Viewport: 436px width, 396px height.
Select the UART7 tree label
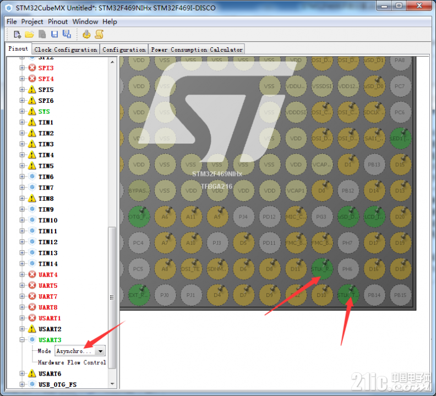(x=48, y=296)
